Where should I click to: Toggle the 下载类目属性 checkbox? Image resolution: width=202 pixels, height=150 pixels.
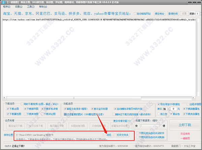184,114
